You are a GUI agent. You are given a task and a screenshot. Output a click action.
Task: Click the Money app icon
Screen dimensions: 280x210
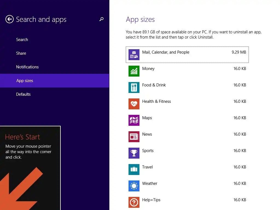click(134, 71)
